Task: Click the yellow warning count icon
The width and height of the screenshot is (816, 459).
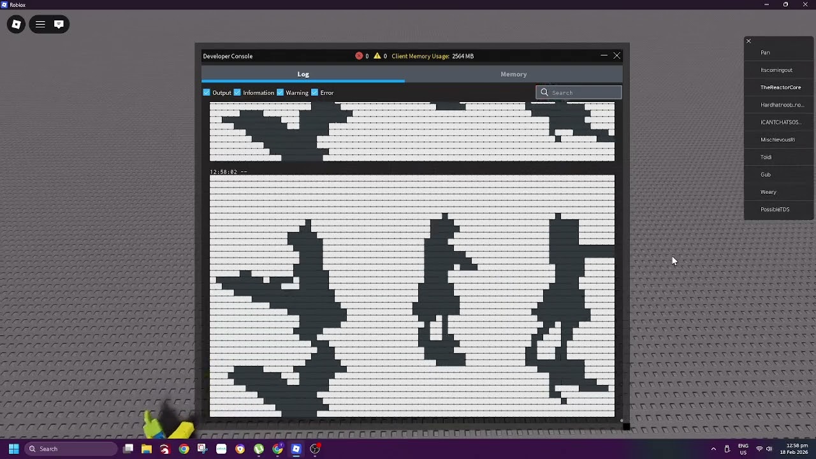Action: (377, 56)
